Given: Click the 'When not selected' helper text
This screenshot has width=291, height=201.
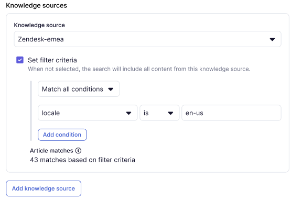Looking at the screenshot, I should 139,69.
